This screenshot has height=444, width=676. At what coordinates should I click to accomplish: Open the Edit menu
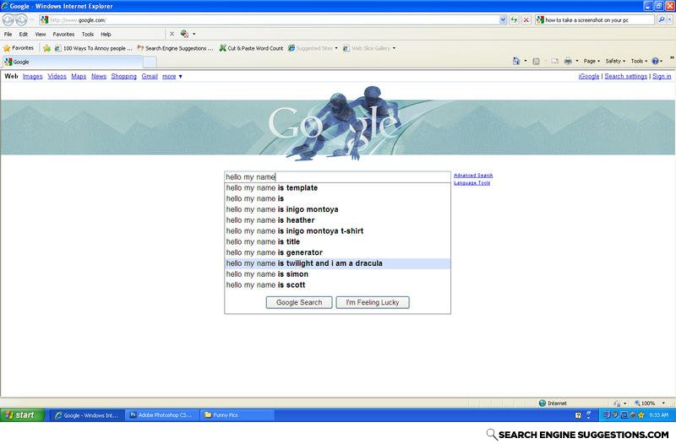[x=24, y=34]
